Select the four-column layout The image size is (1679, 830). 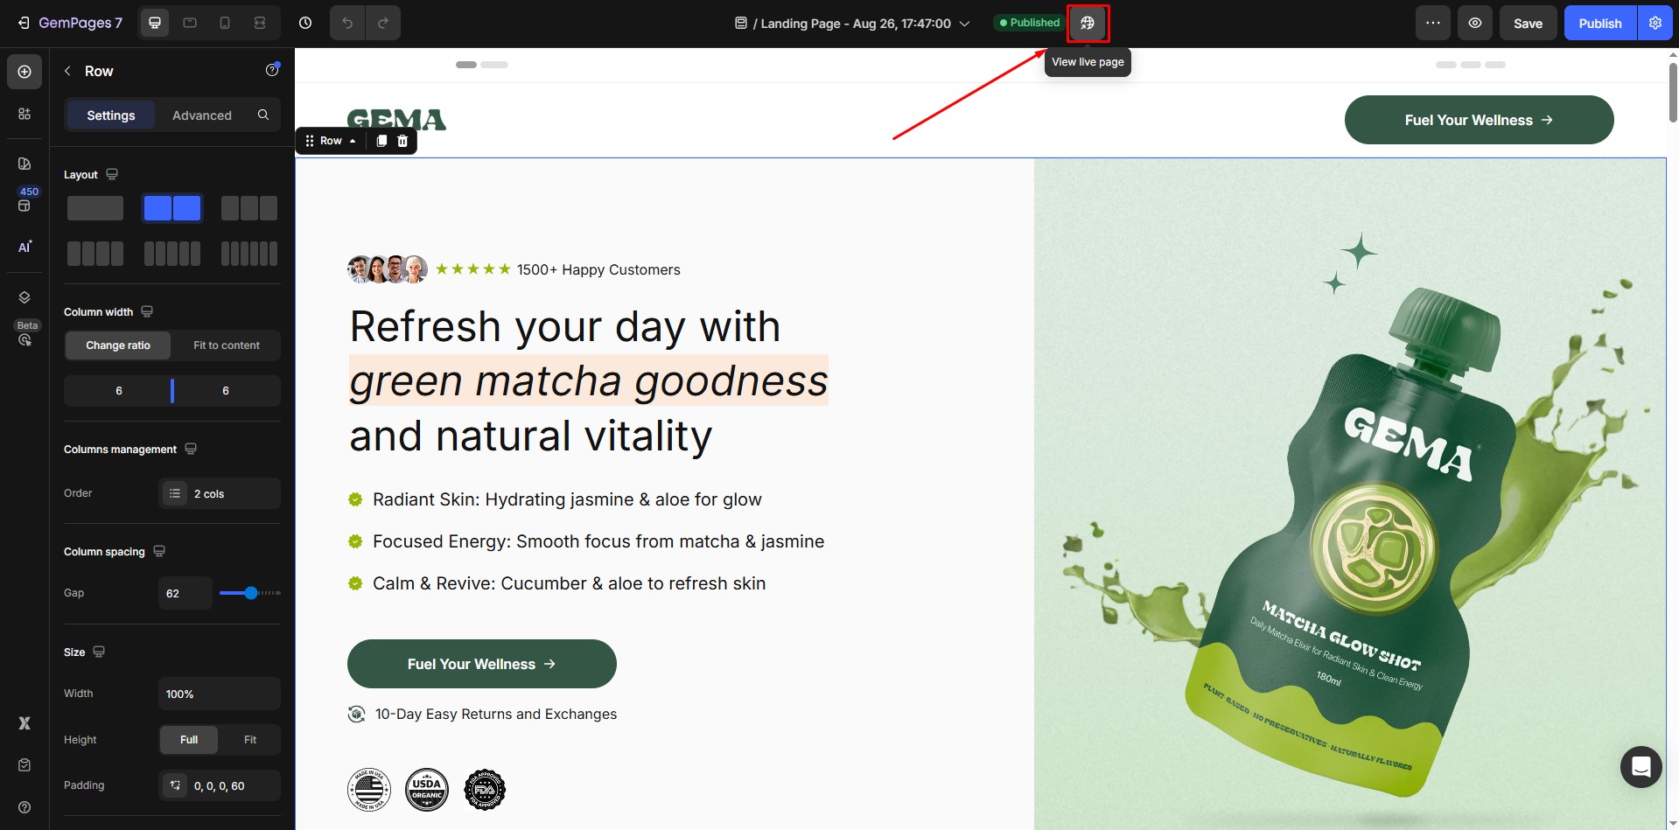(95, 254)
